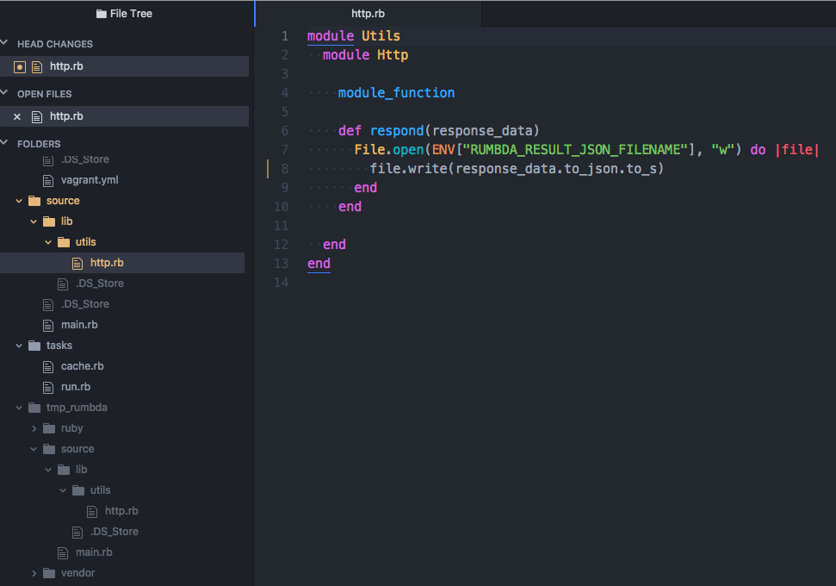Screen dimensions: 836x586
Task: Click the run.rb file icon
Action: (x=48, y=387)
